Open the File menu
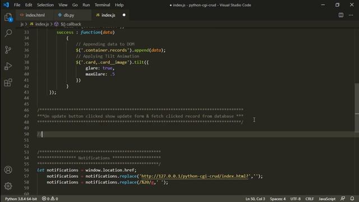This screenshot has width=359, height=202. [17, 5]
